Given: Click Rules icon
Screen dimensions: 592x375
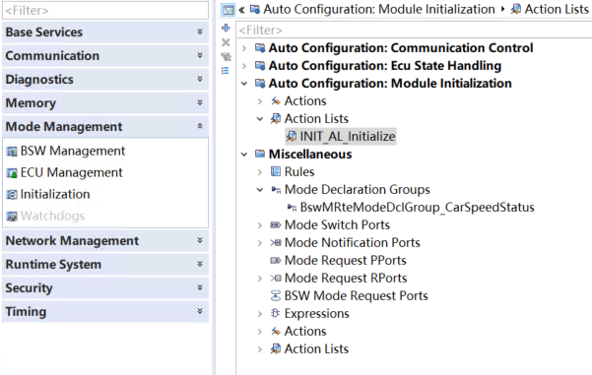Looking at the screenshot, I should 276,171.
